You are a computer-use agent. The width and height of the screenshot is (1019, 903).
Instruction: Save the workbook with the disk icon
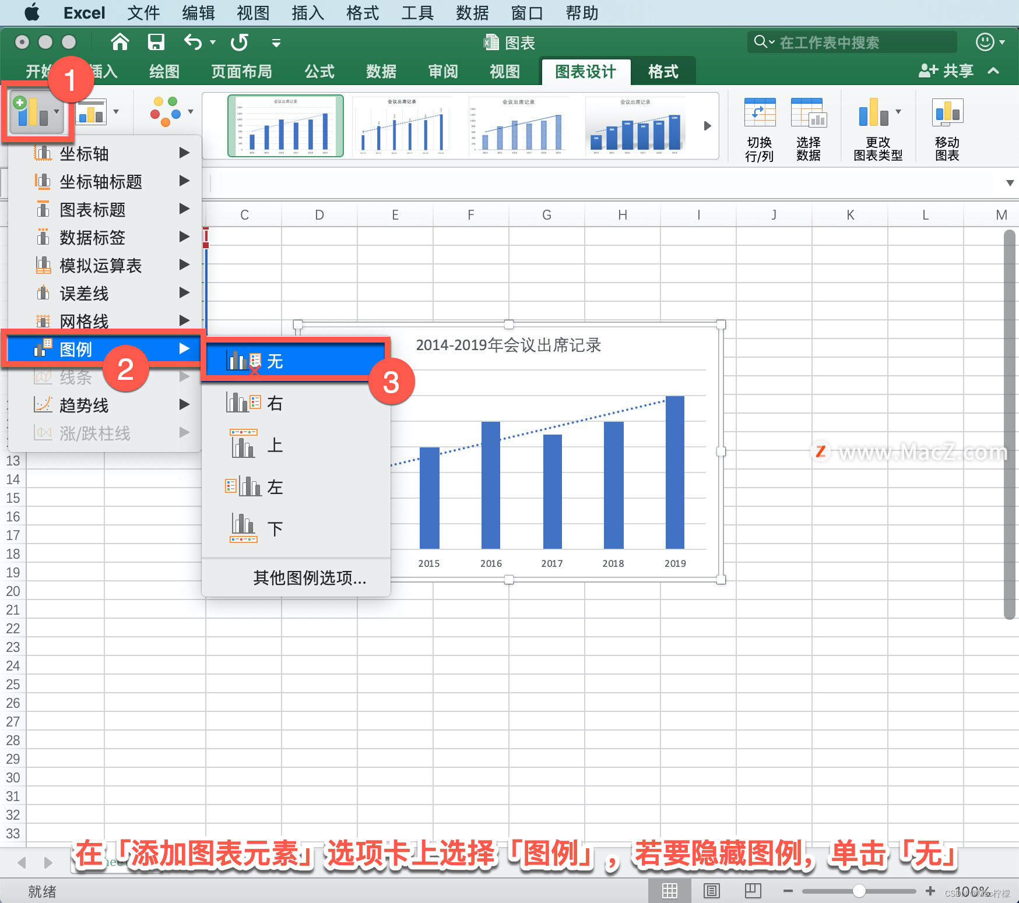click(x=156, y=42)
